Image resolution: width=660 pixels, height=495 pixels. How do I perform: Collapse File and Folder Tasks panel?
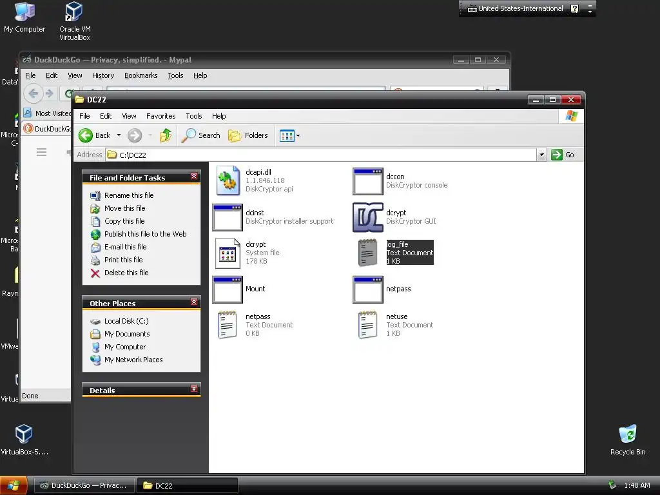[x=194, y=177]
